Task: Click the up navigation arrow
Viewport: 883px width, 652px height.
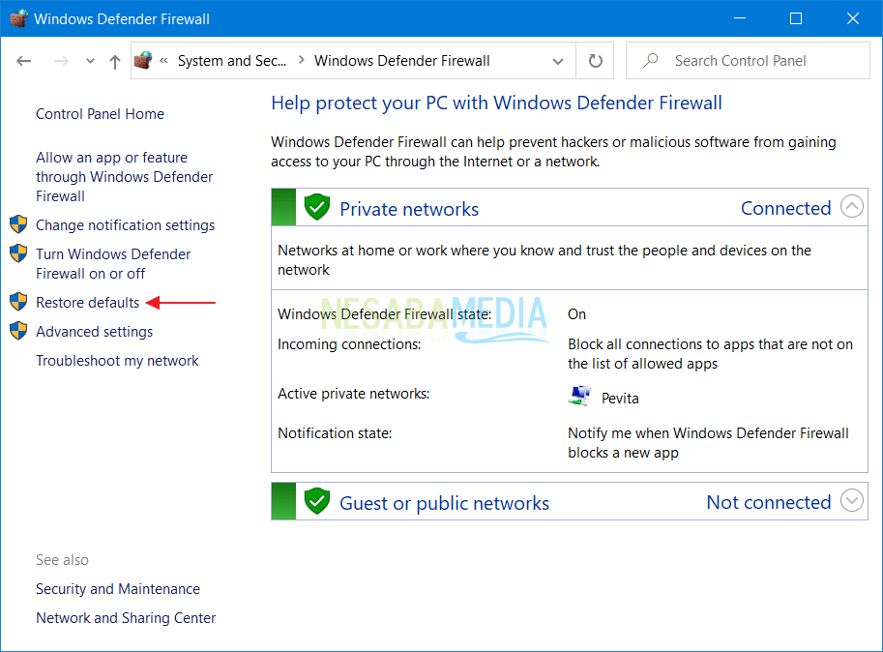Action: [x=116, y=60]
